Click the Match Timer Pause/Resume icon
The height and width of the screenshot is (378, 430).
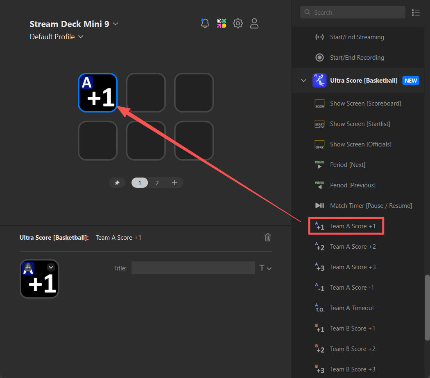coord(319,205)
